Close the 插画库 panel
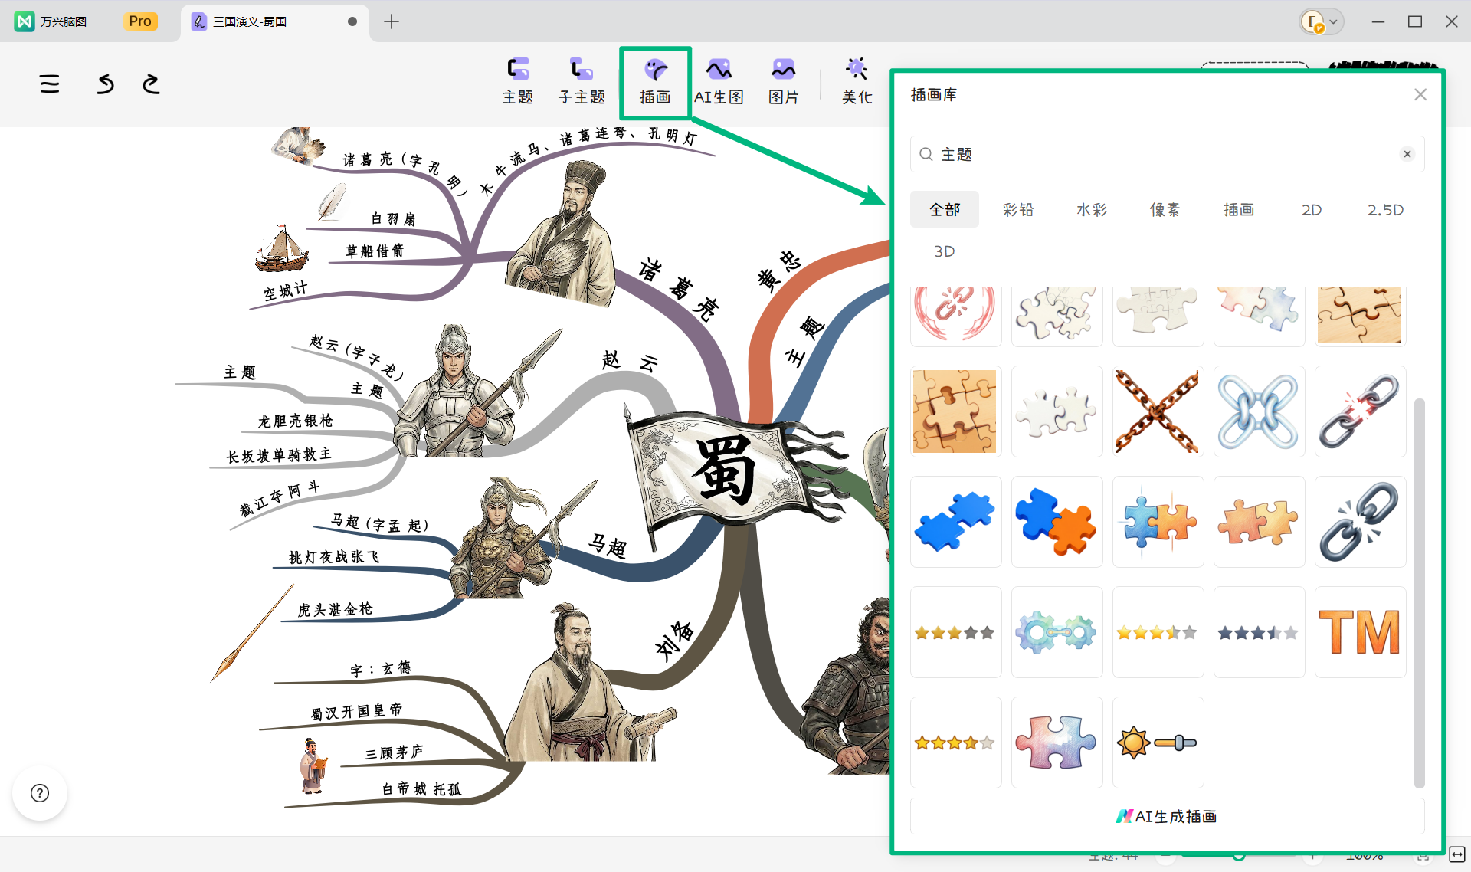This screenshot has height=872, width=1471. click(1420, 94)
